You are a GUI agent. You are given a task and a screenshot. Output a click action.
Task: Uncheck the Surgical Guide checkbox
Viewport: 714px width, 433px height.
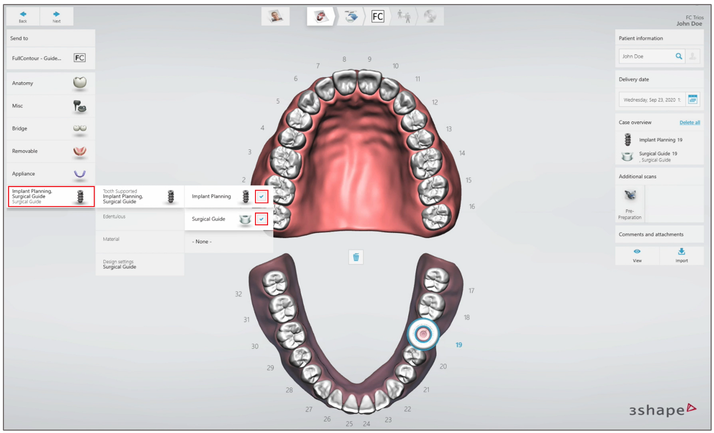(261, 219)
